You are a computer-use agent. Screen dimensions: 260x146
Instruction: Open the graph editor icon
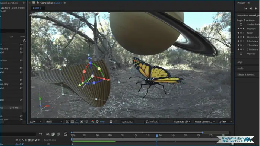point(66,134)
